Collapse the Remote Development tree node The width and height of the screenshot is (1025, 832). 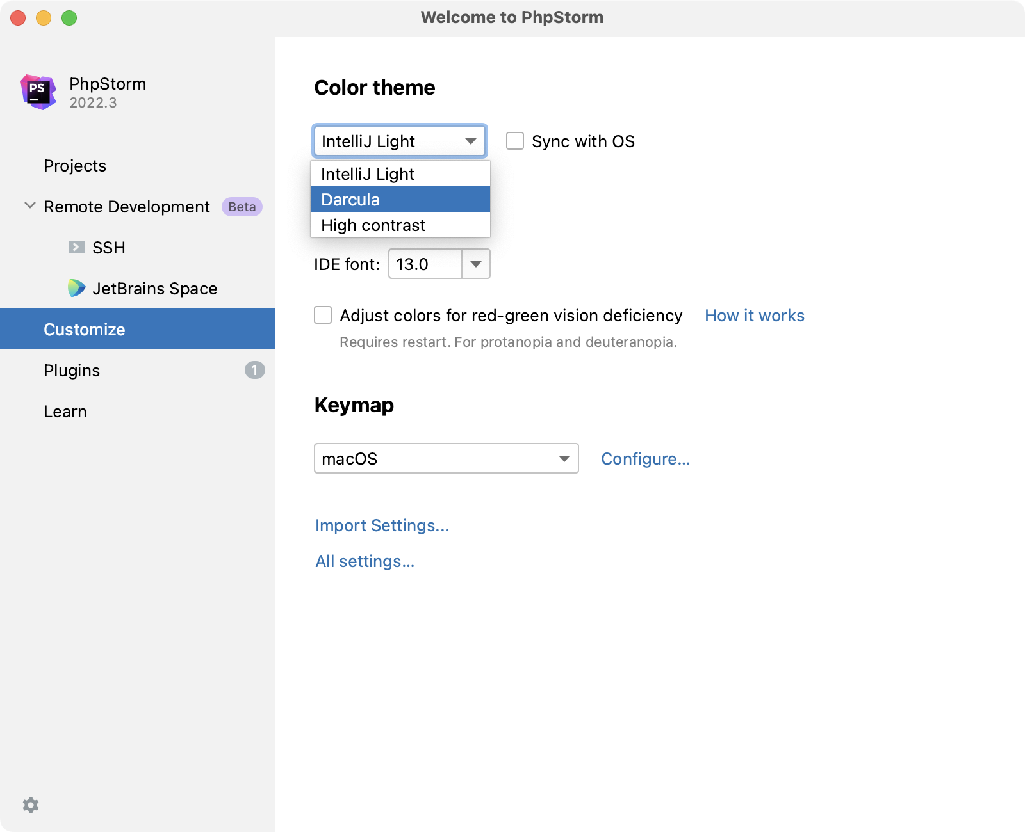(x=29, y=206)
